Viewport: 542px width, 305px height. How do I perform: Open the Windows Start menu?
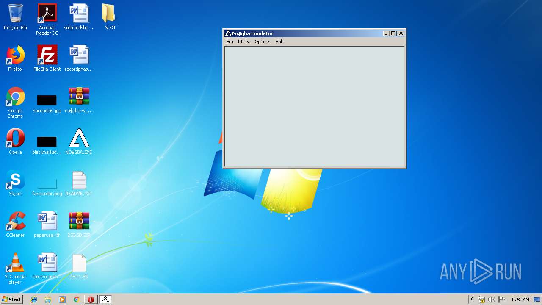11,299
